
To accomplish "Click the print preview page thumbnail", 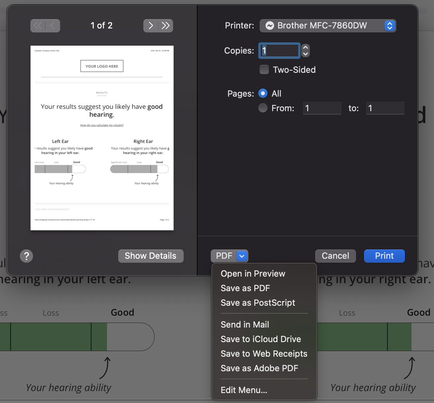I will coord(102,138).
